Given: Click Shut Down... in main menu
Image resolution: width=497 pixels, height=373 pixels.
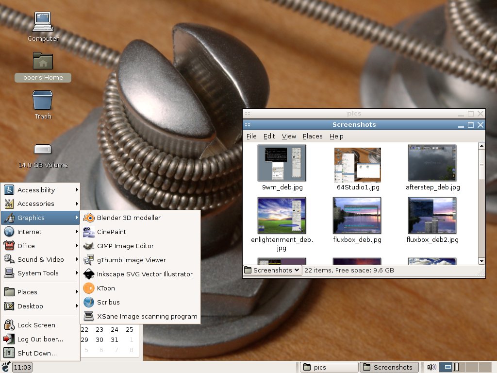Looking at the screenshot, I should (37, 354).
